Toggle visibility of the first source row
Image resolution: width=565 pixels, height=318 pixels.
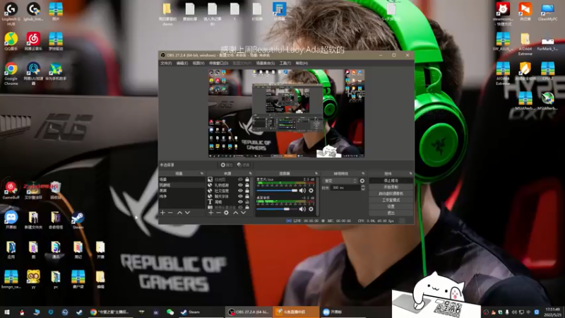[x=240, y=179]
